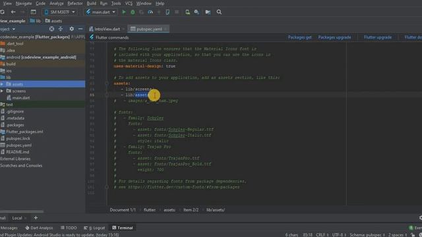Open the main.dart run configuration dropdown

tap(101, 12)
